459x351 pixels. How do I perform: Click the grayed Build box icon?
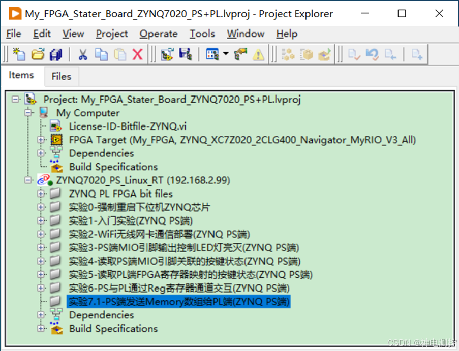(x=306, y=54)
